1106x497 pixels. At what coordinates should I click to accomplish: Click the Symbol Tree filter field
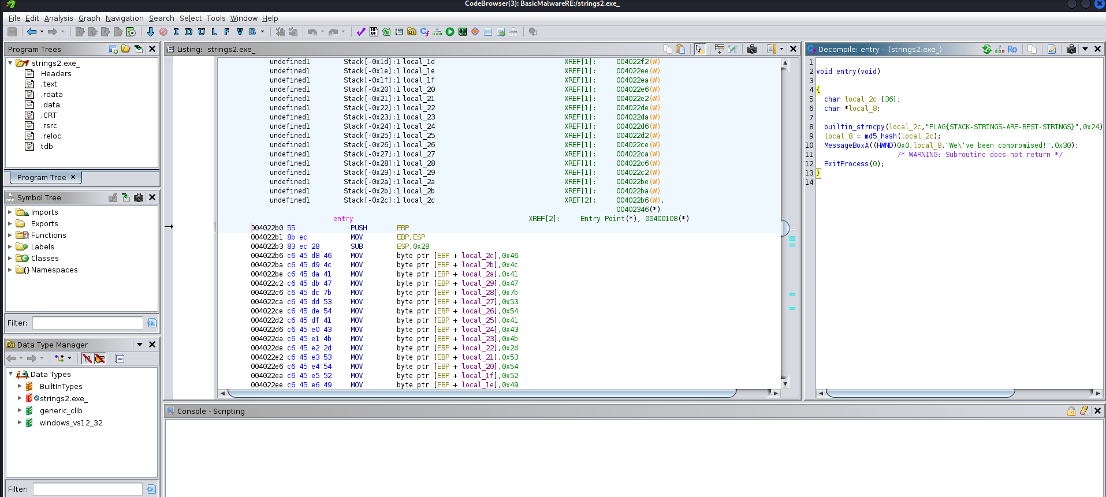click(x=87, y=323)
